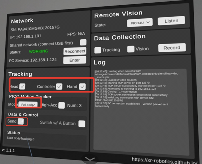
Task: Toggle the Send switch
Action: click(21, 121)
